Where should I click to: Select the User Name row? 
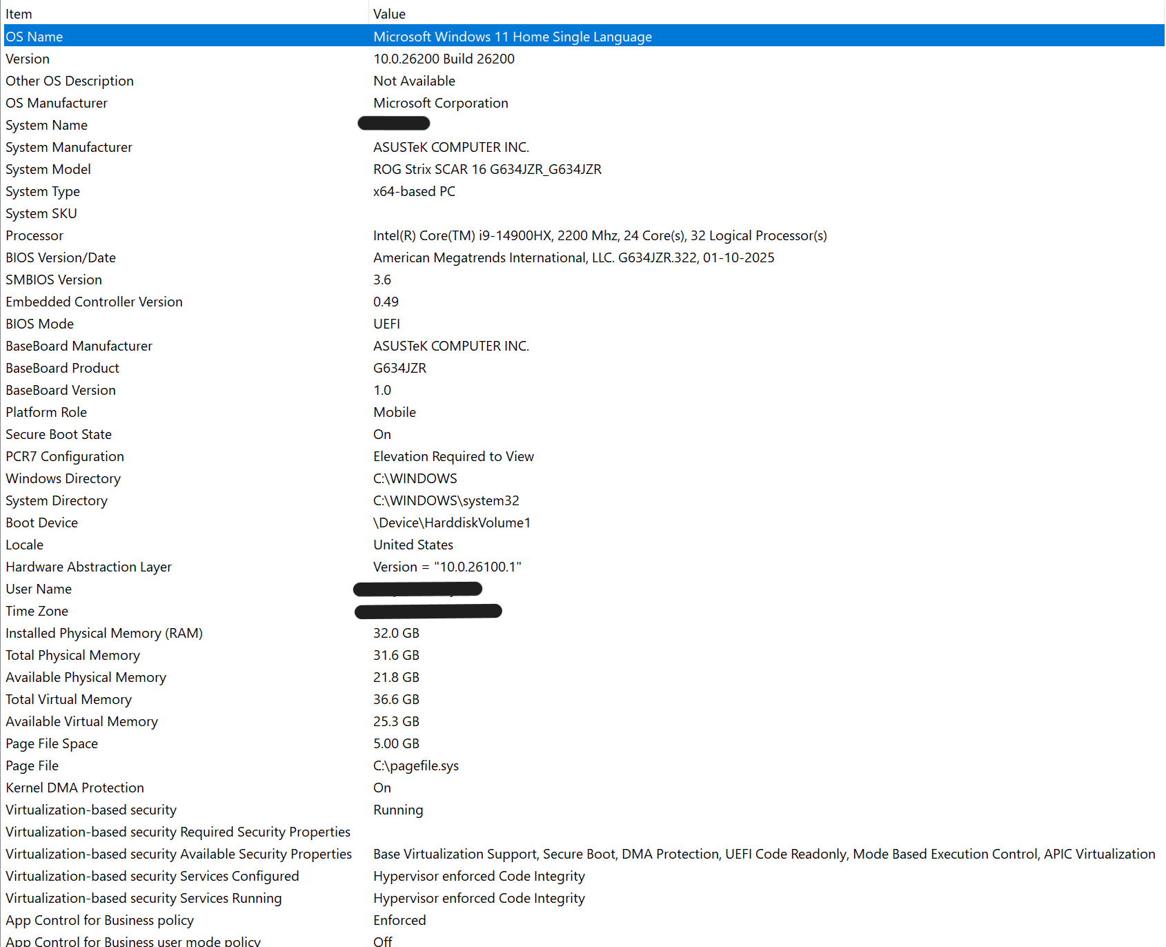click(x=584, y=588)
